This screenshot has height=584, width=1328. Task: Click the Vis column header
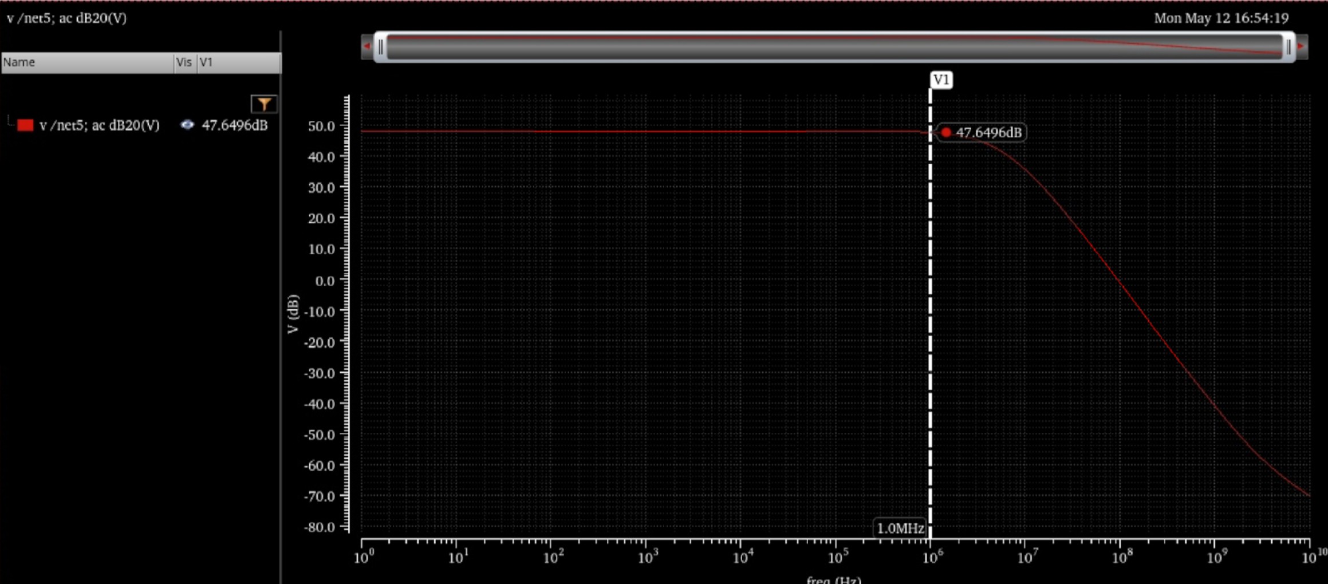click(x=184, y=62)
